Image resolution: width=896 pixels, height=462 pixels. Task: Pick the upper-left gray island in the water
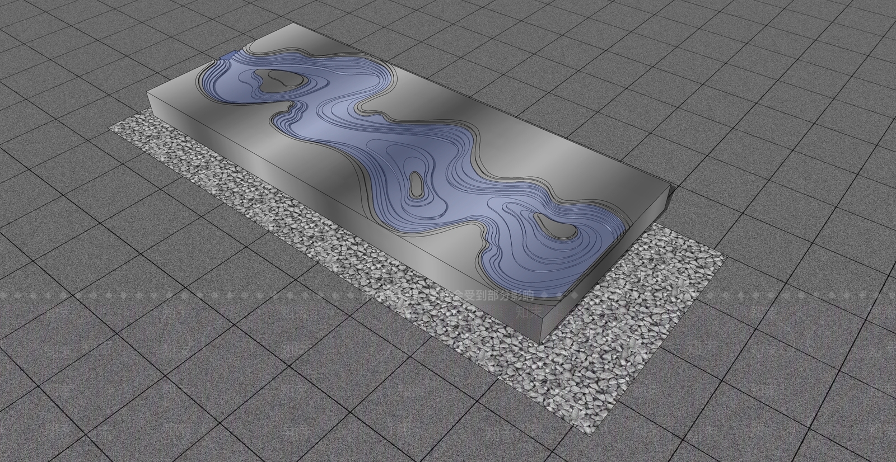281,82
